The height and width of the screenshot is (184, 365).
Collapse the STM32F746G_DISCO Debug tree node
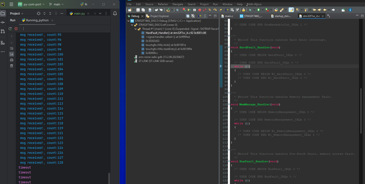[128, 21]
